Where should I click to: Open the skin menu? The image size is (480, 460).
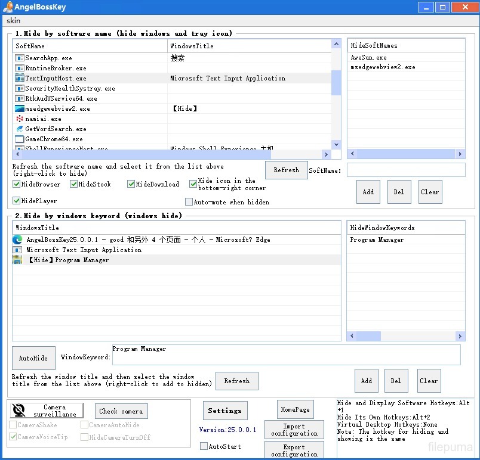click(14, 20)
